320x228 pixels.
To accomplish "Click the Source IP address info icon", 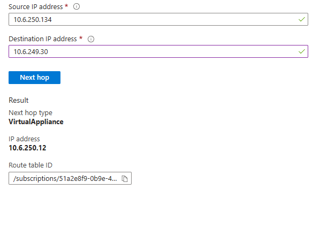I will pos(77,7).
